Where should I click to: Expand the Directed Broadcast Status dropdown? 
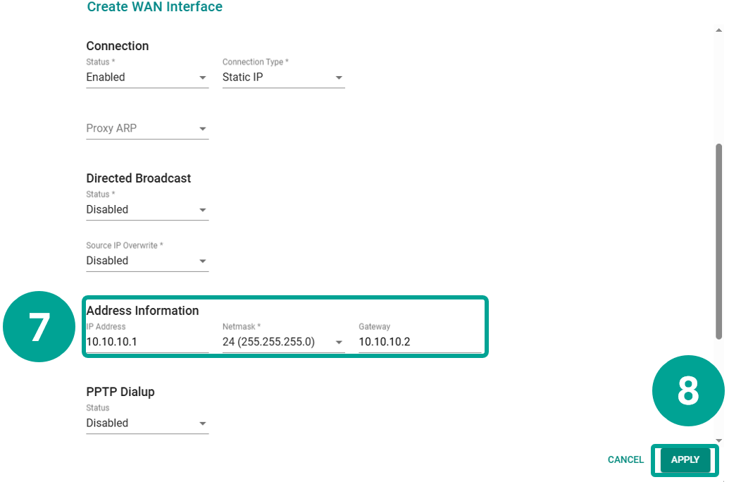[x=147, y=210]
